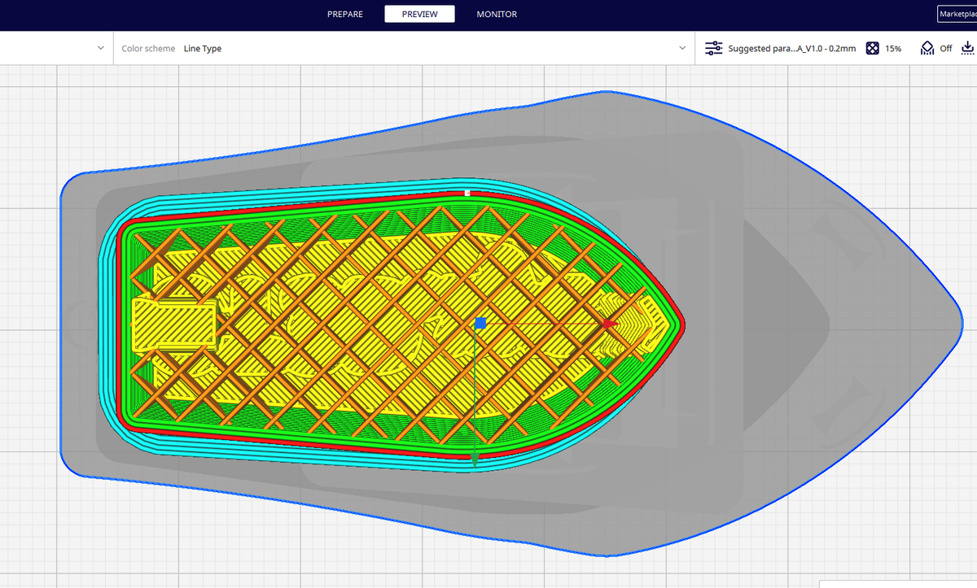
Task: Expand the printer selection dropdown
Action: [100, 47]
